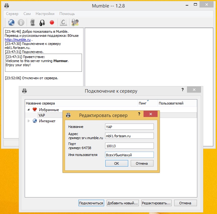Open the http://mumble.ru link
This screenshot has height=214, width=217.
[18, 40]
